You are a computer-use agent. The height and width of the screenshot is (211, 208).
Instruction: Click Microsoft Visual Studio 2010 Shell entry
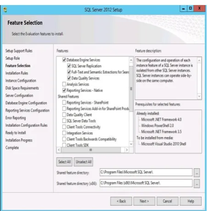pos(163,144)
